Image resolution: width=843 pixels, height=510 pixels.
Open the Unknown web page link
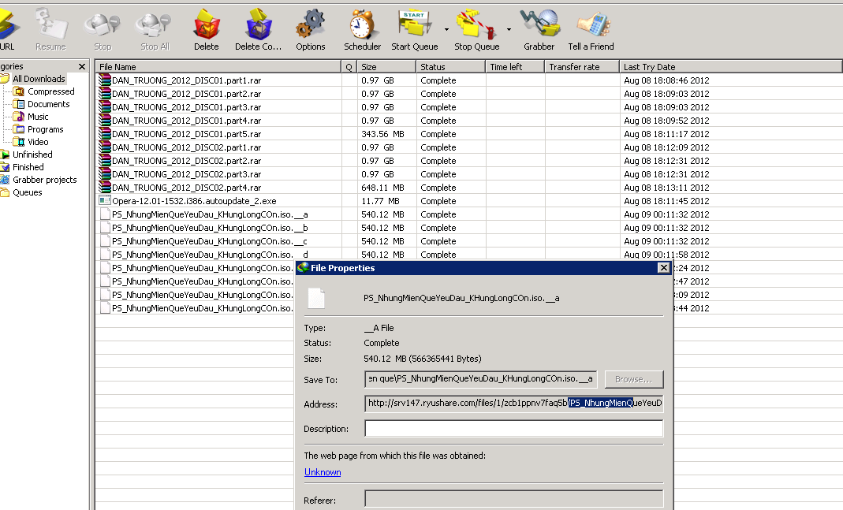click(x=323, y=472)
